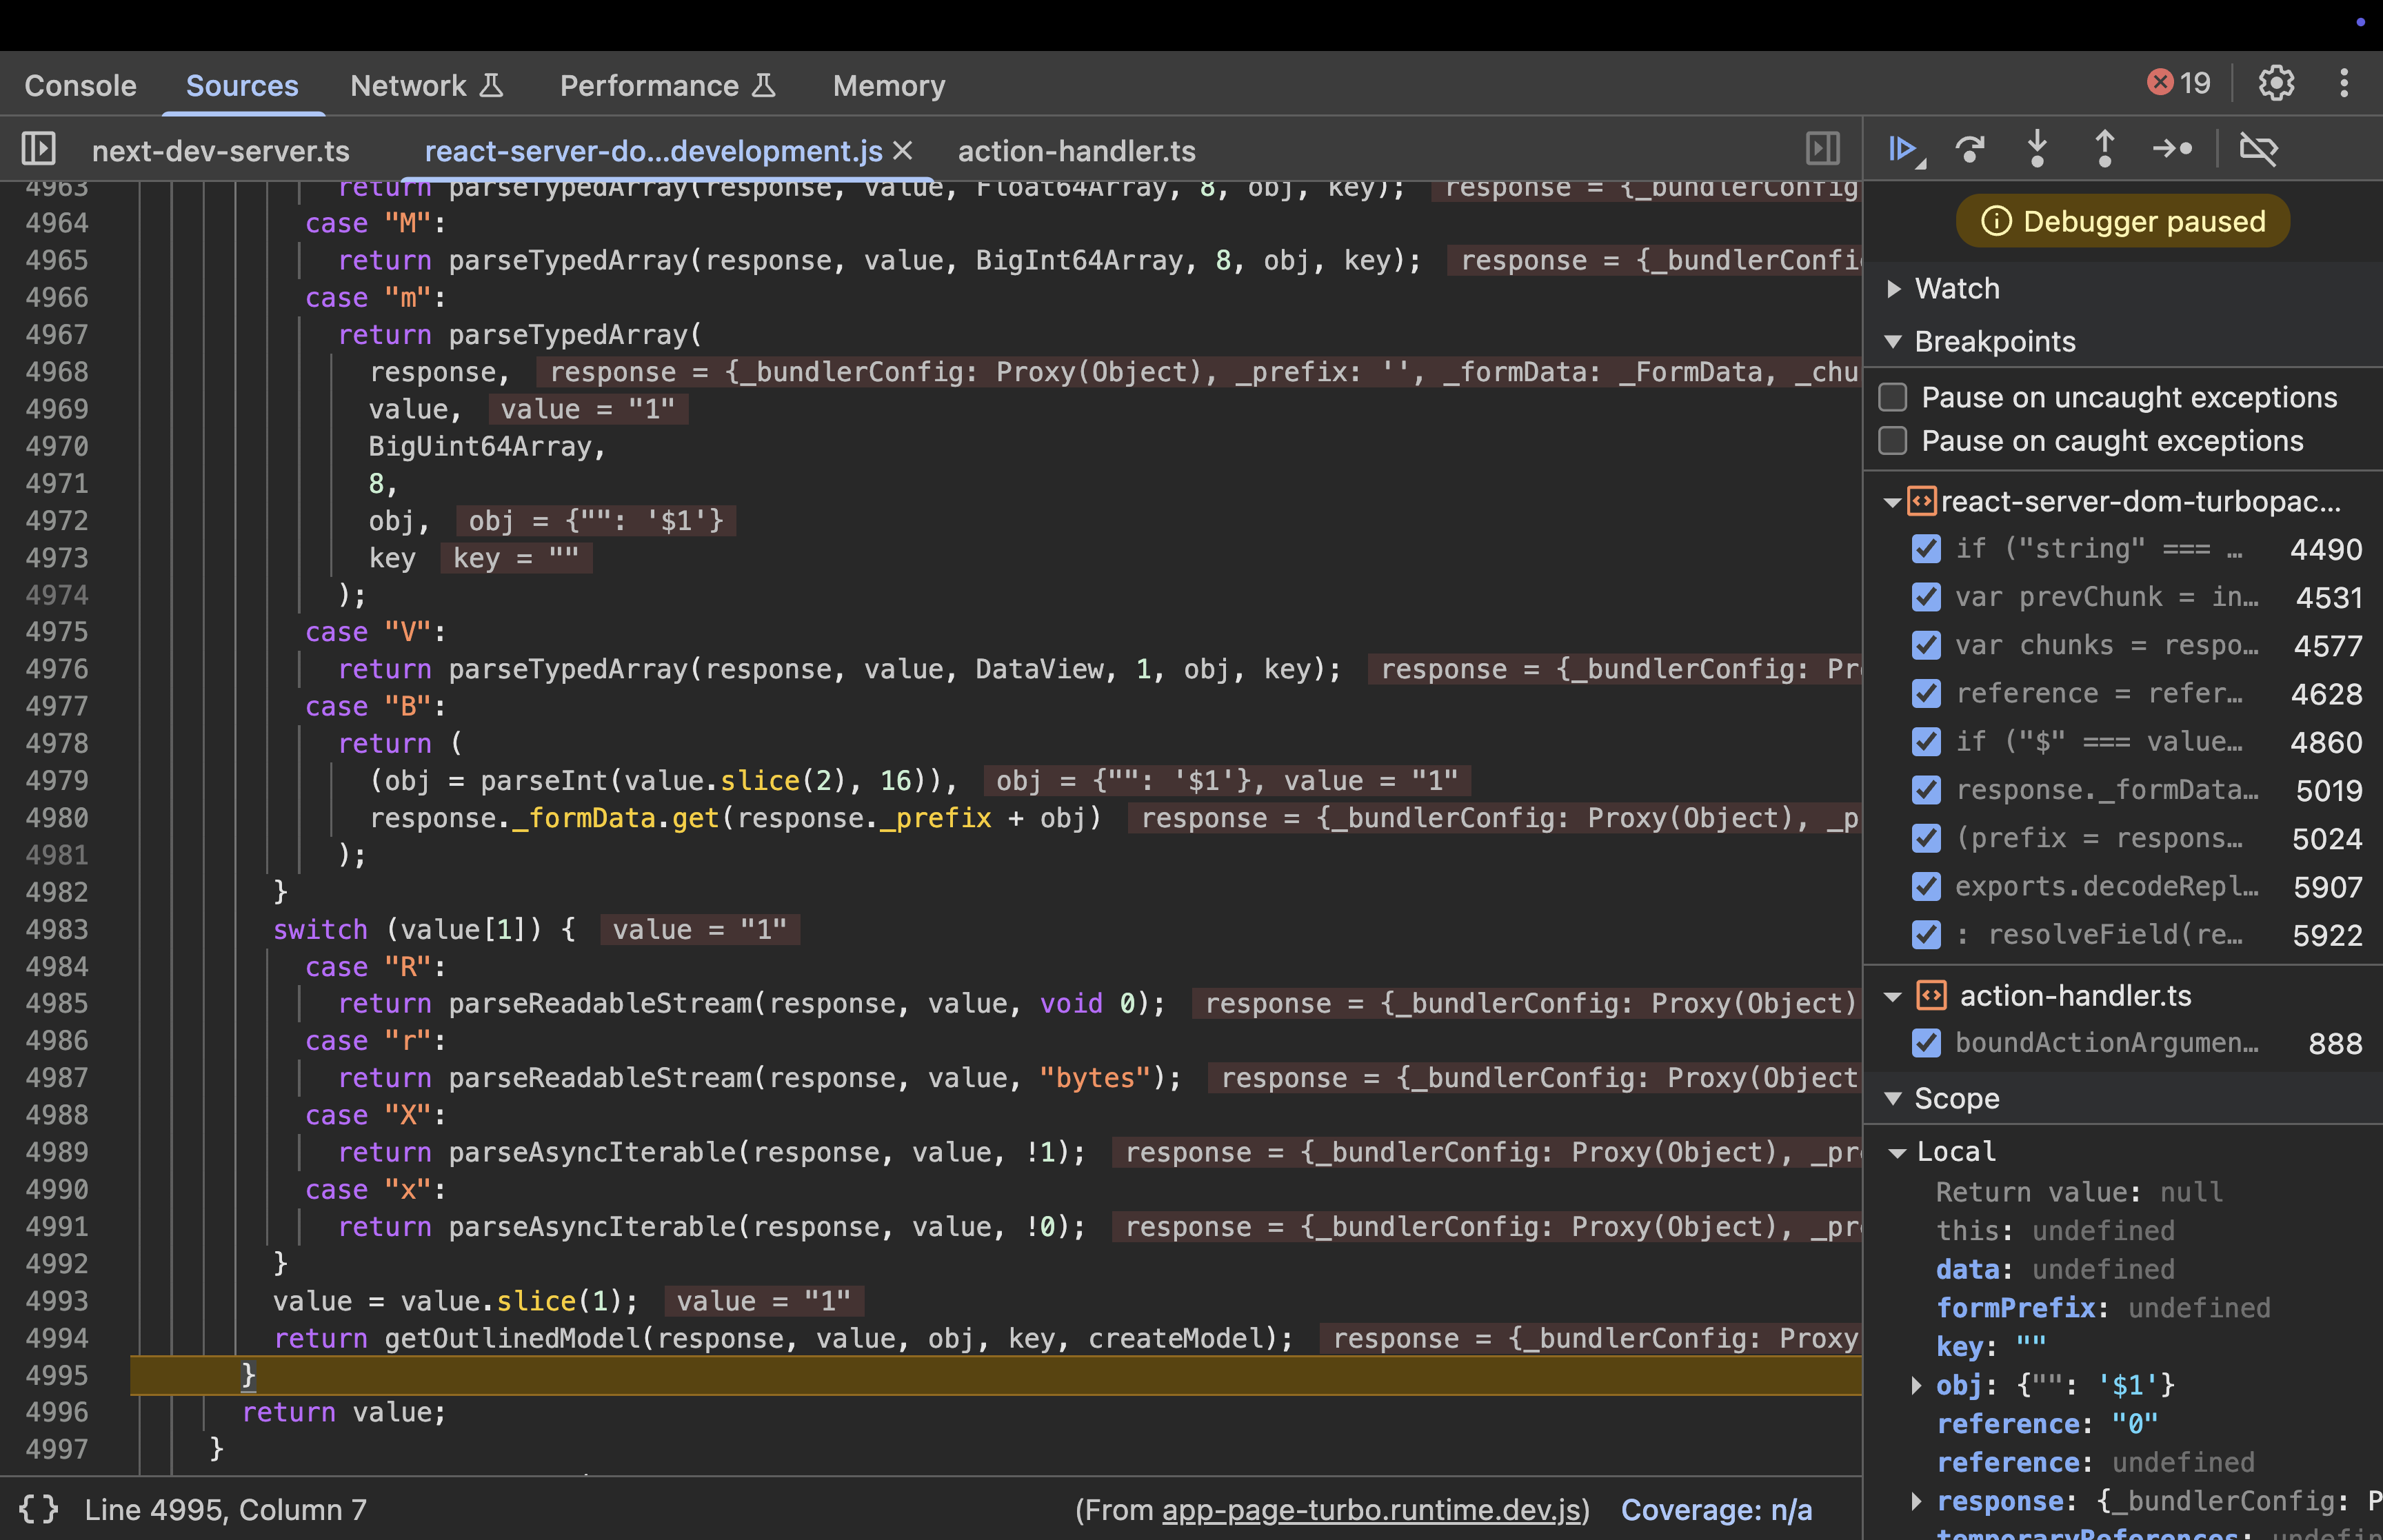This screenshot has width=2383, height=1540.
Task: Open DevTools settings gear
Action: tap(2276, 83)
